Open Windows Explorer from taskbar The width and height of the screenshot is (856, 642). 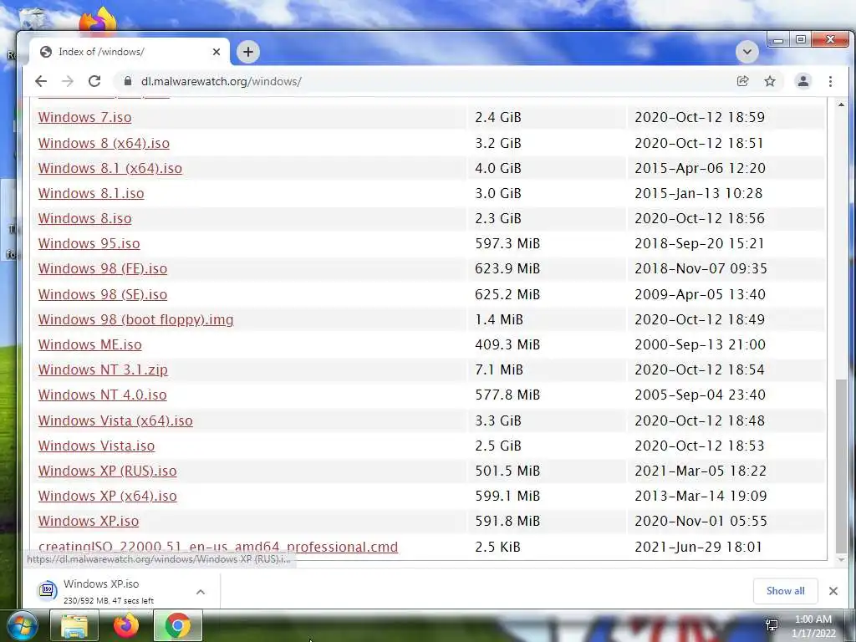(x=74, y=625)
